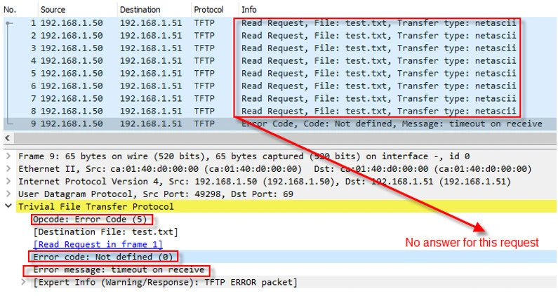Click the Info column header
The width and height of the screenshot is (558, 296).
tap(249, 10)
